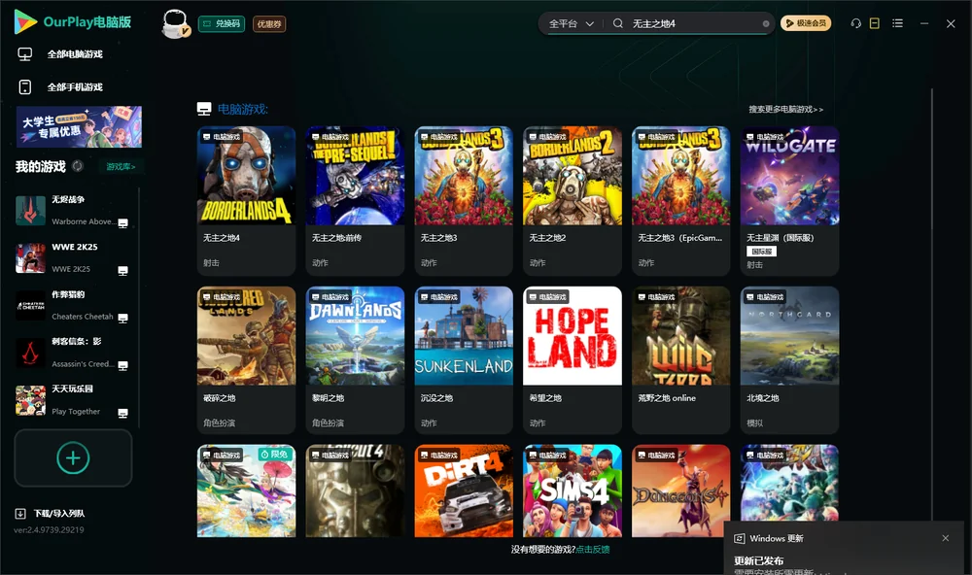The height and width of the screenshot is (575, 972).
Task: Click the add game plus button
Action: point(73,457)
